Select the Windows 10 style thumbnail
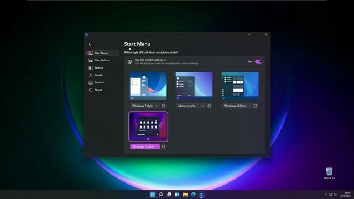 tap(240, 86)
